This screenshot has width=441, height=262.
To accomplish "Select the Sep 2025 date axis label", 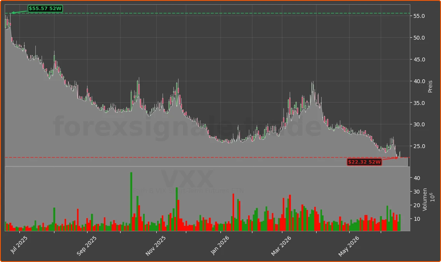I will click(x=86, y=246).
